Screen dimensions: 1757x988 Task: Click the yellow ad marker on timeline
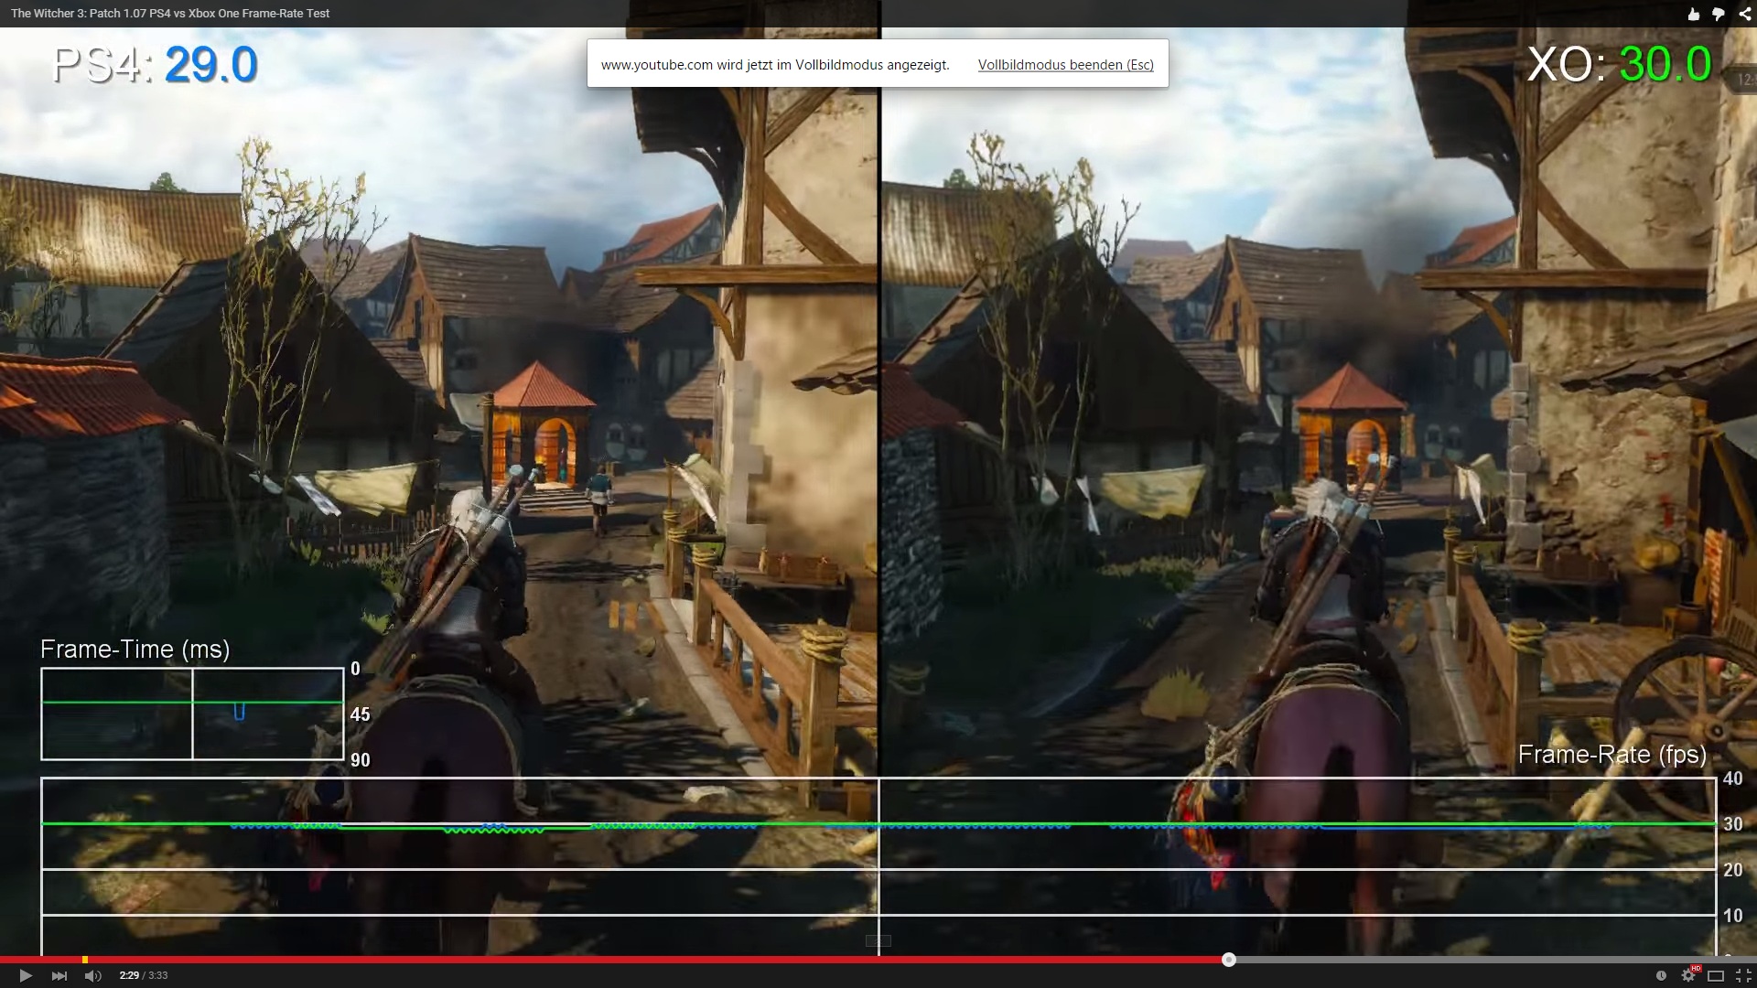point(85,960)
